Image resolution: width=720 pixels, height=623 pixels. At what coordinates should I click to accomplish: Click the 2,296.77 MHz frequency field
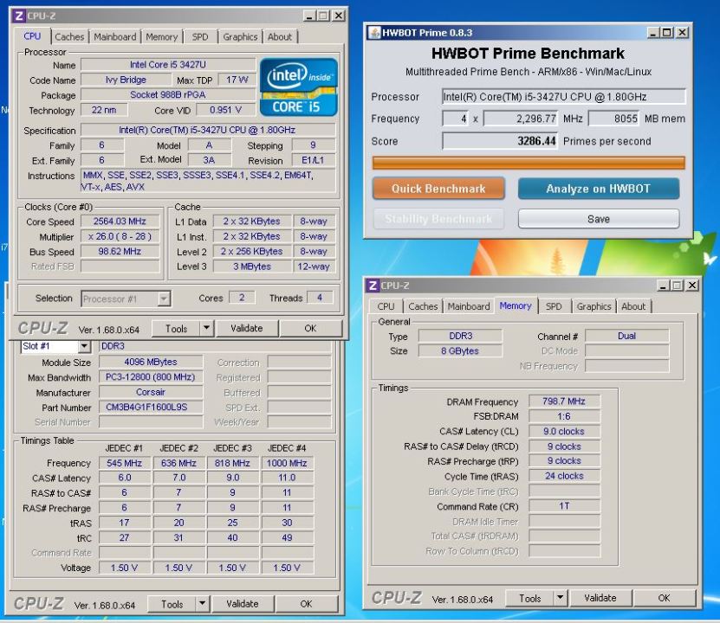point(521,119)
